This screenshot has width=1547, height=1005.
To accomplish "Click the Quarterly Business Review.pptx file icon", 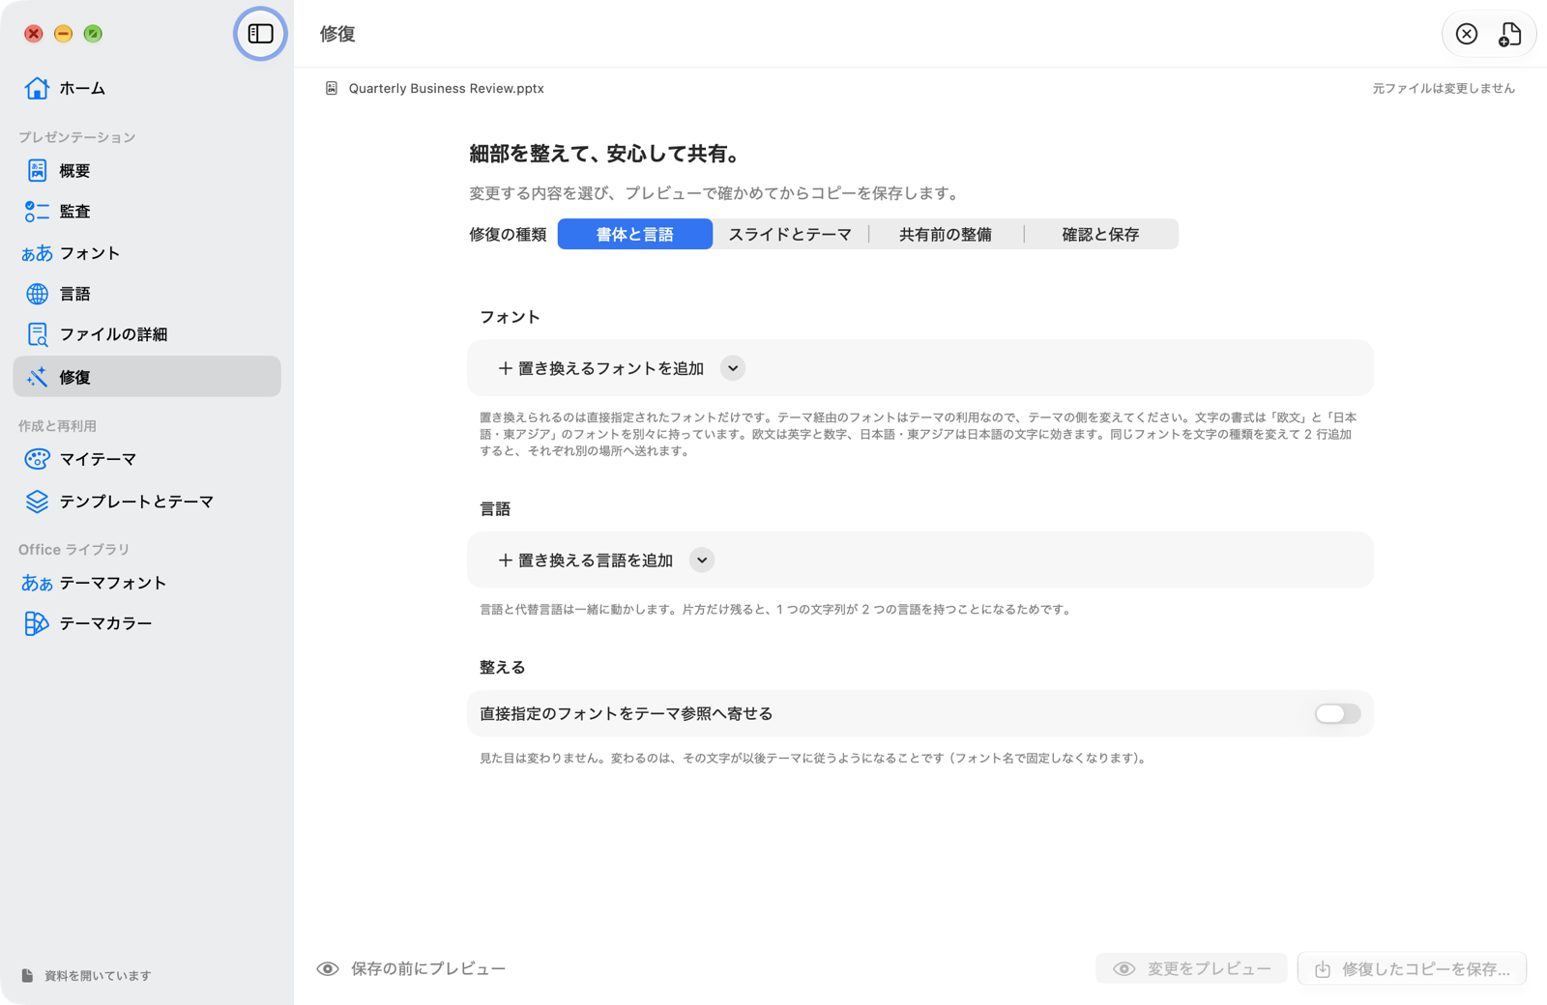I will click(332, 88).
